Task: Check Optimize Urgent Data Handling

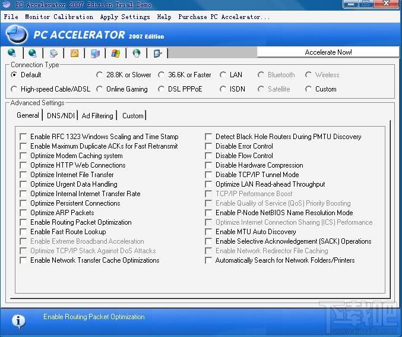Action: pos(23,184)
